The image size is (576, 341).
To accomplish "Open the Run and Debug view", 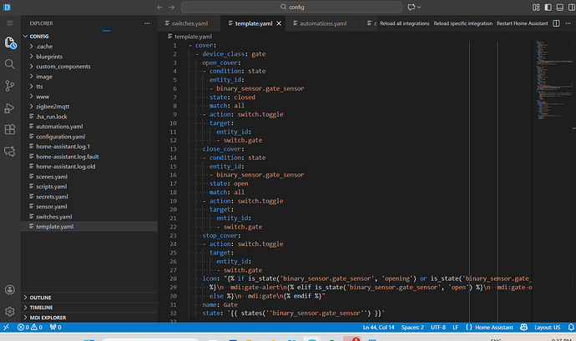I will click(x=10, y=108).
